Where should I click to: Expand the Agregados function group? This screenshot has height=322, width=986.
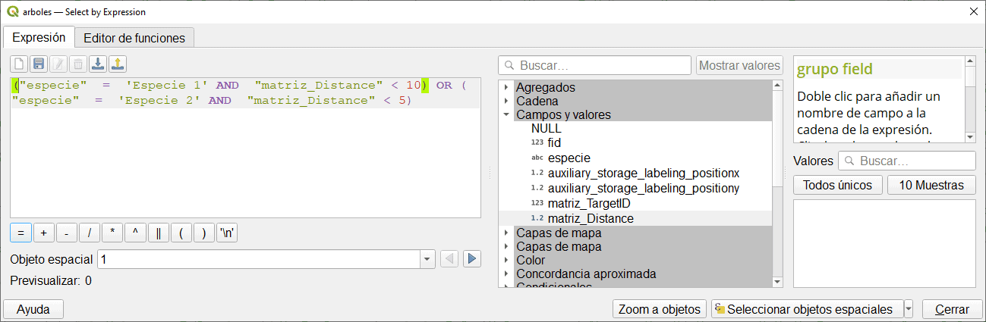click(x=506, y=87)
